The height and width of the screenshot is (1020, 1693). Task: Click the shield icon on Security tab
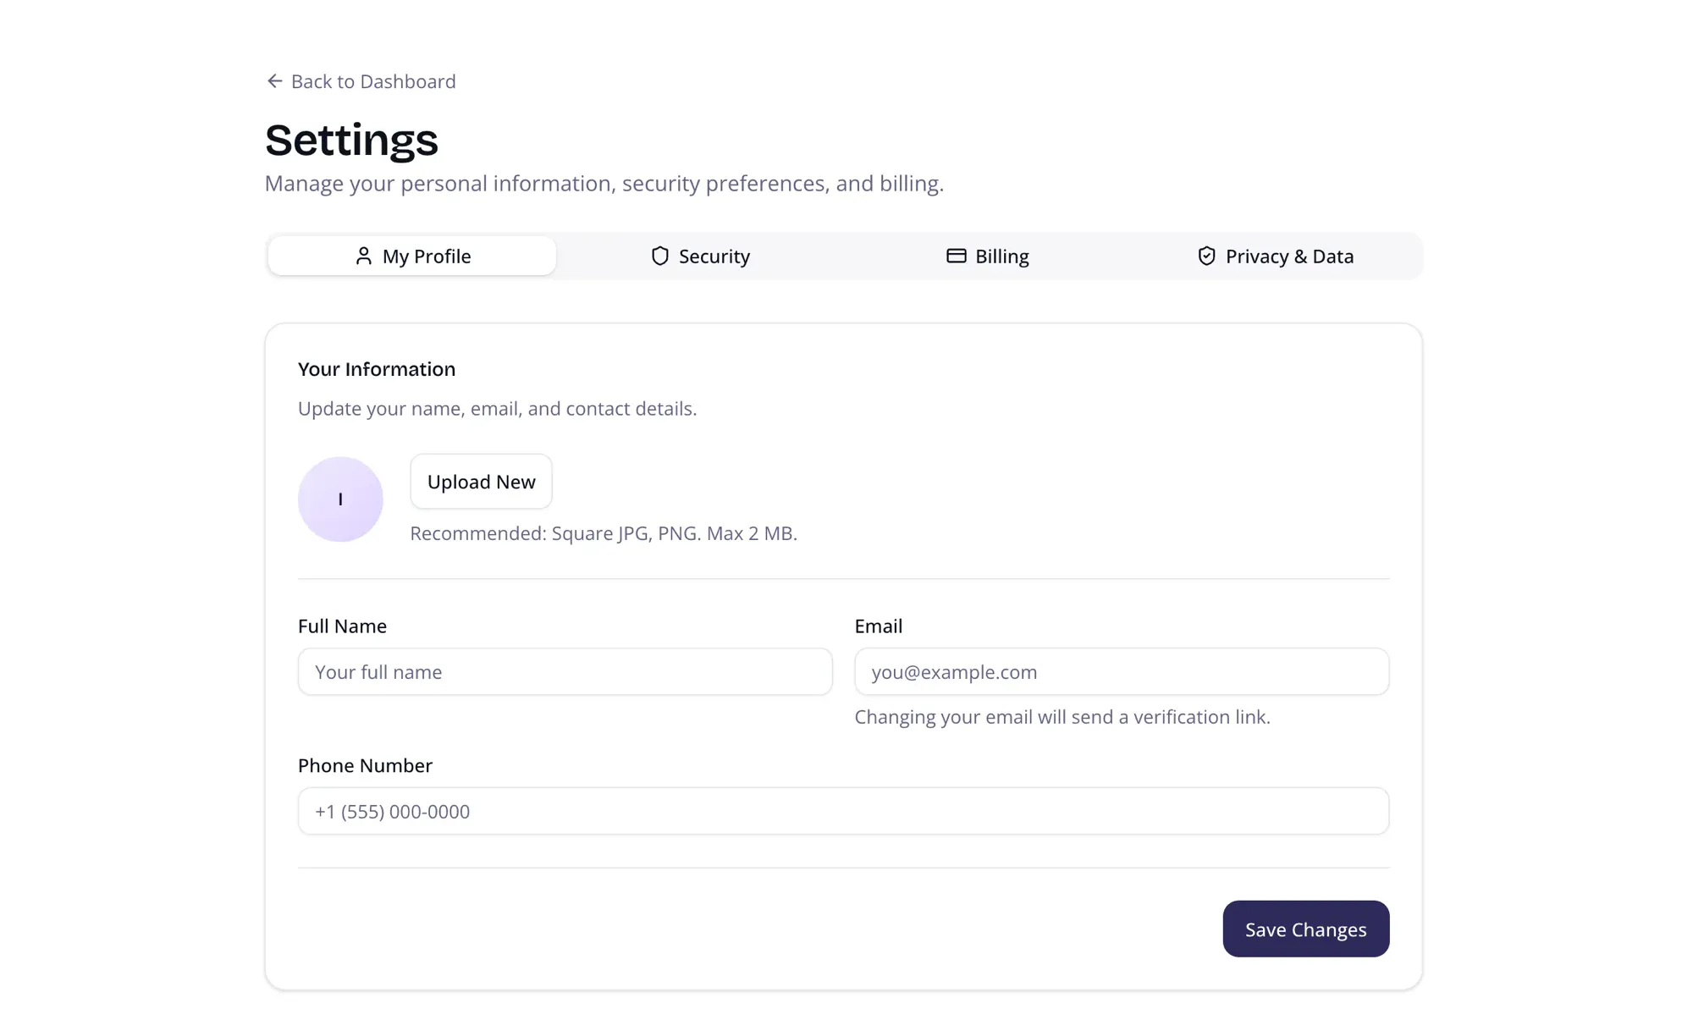[659, 256]
